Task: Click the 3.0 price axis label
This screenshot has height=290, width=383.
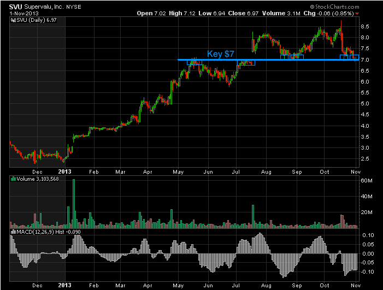Action: click(x=365, y=148)
